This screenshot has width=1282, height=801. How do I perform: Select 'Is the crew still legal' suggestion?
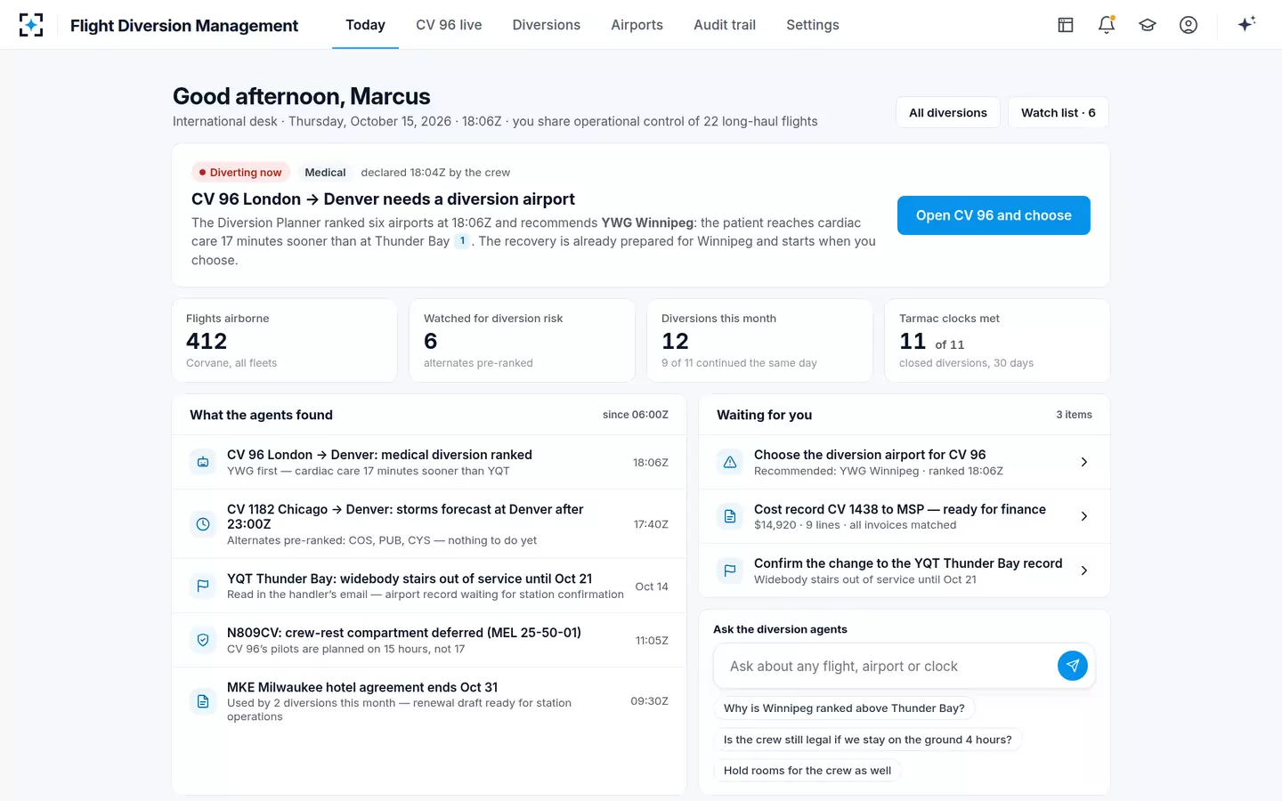pos(868,740)
